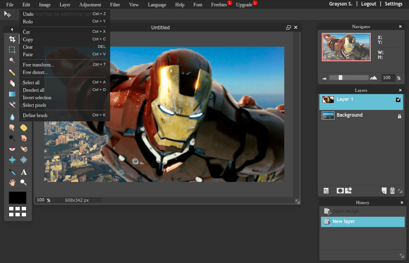Screen dimensions: 409x263
Task: Select the Crop tool
Action: (12, 39)
